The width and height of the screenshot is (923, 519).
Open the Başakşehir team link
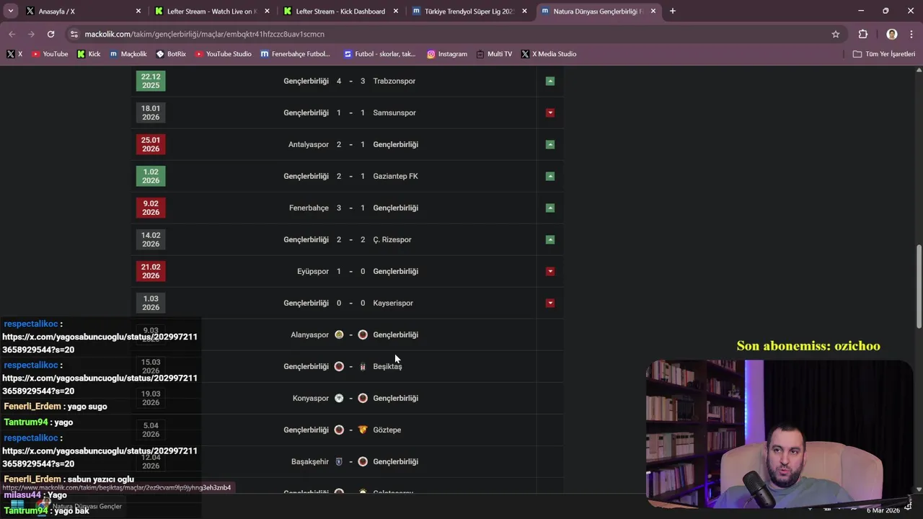point(310,461)
